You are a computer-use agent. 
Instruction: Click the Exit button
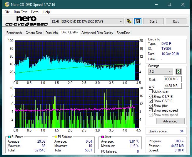(x=176, y=21)
